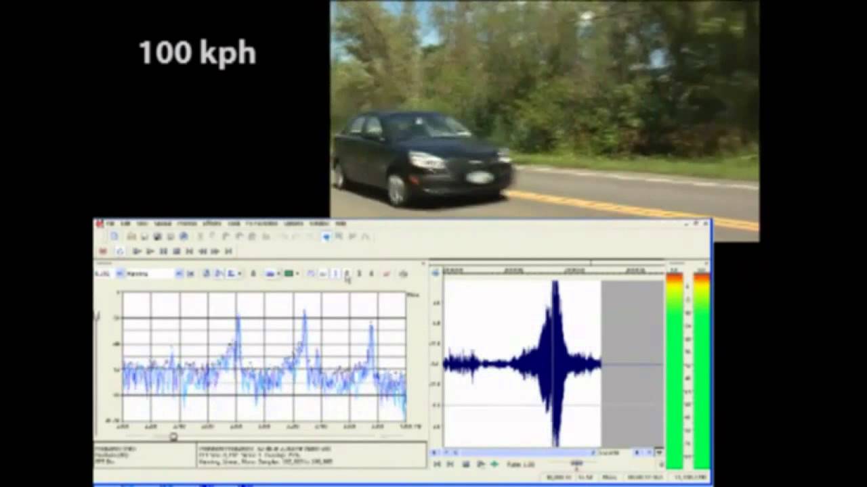Click Rewind in transport toolbar
This screenshot has width=867, height=487.
point(202,251)
